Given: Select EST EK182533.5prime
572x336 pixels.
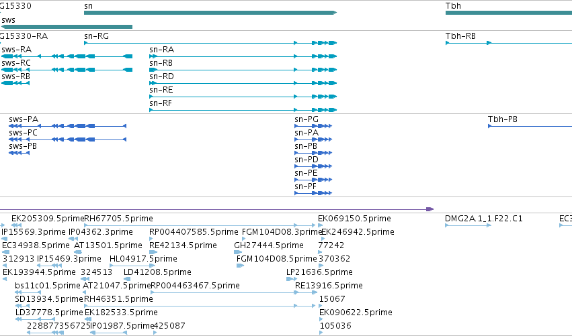Looking at the screenshot, I should 121,313.
